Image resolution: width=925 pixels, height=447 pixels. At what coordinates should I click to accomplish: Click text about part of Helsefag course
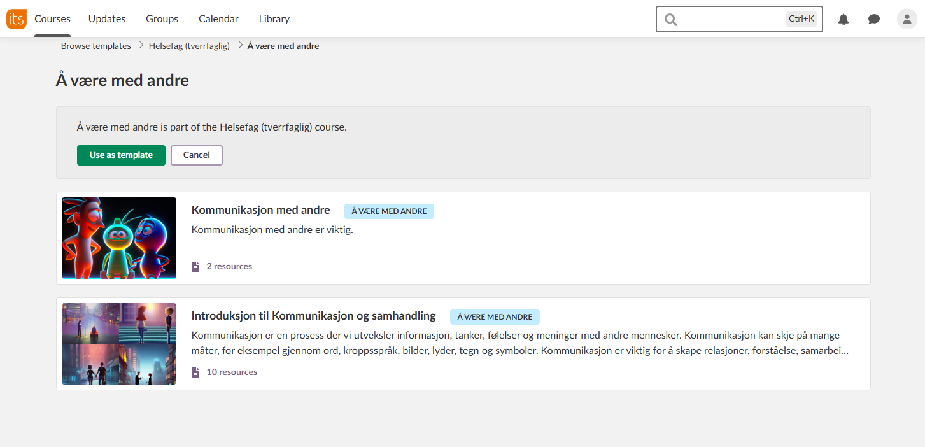click(x=211, y=127)
